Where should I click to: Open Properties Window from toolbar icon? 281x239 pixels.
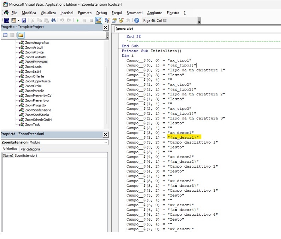pyautogui.click(x=115, y=21)
